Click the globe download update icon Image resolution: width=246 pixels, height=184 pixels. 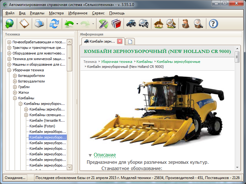pos(9,24)
